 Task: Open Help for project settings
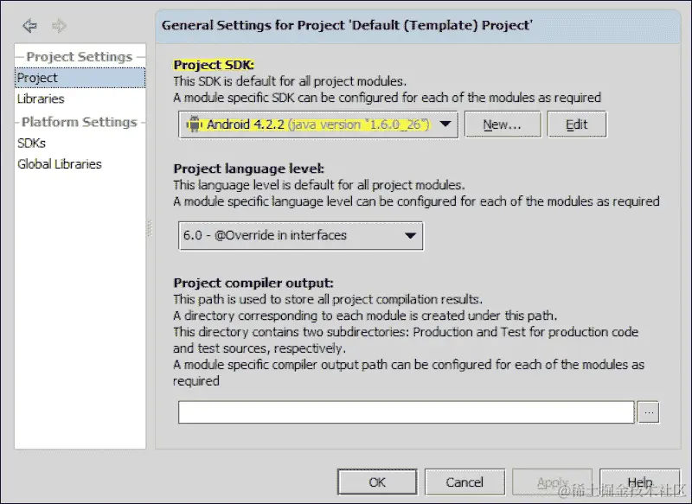(x=640, y=482)
